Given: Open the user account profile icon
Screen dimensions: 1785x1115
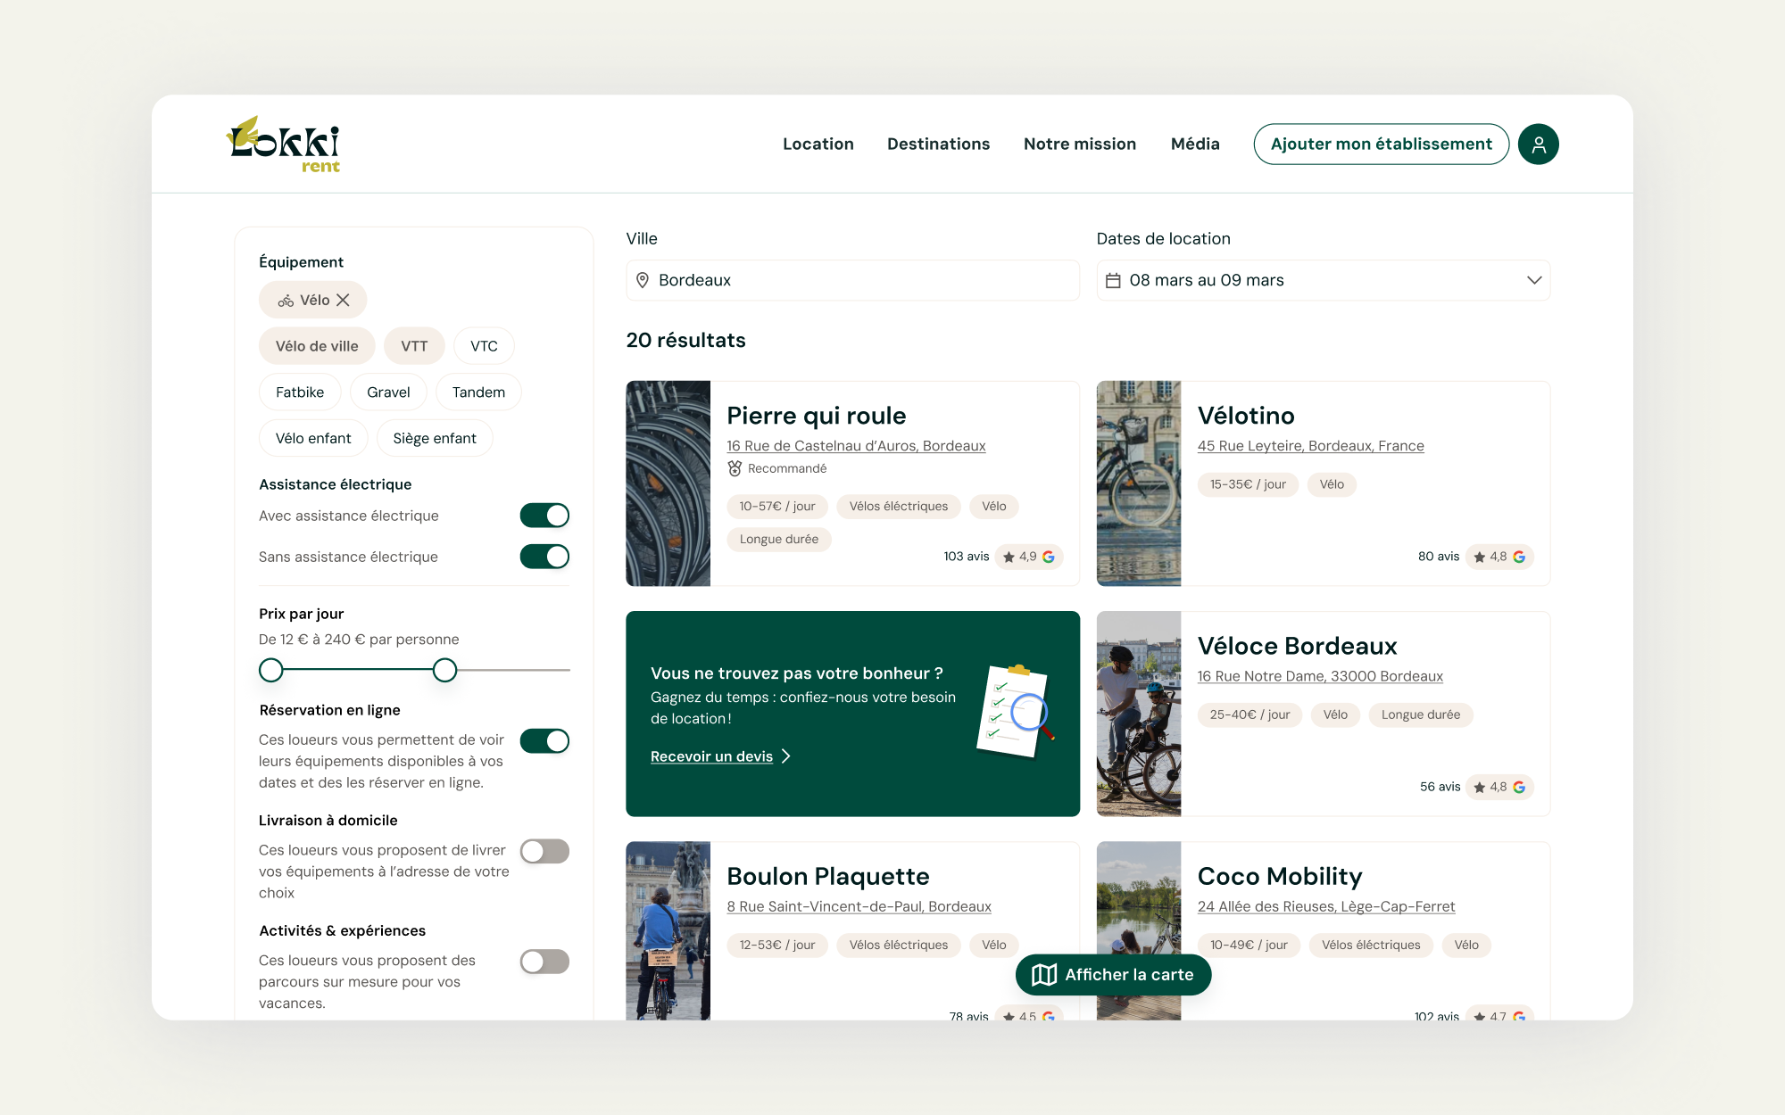Looking at the screenshot, I should pyautogui.click(x=1538, y=145).
